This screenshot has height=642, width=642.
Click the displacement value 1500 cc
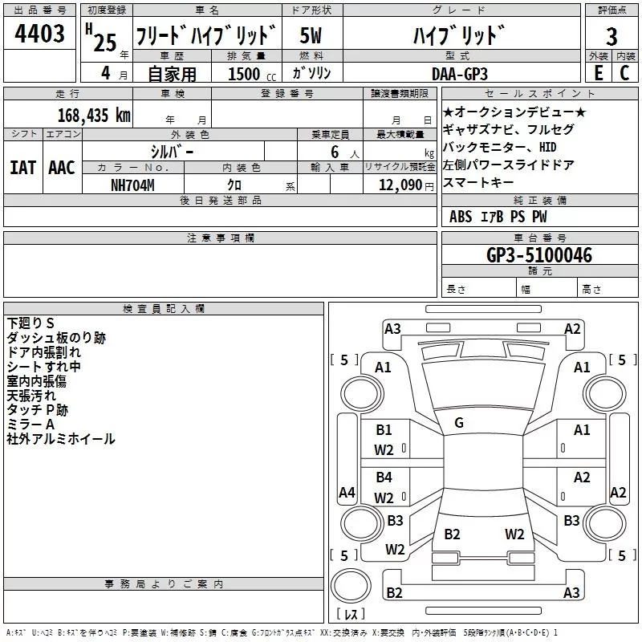point(252,75)
